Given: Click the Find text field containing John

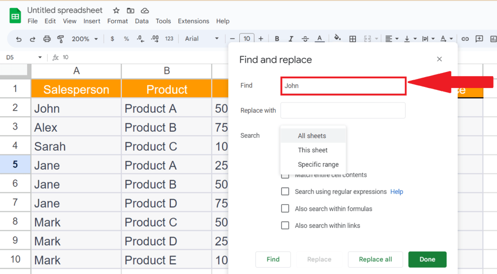Looking at the screenshot, I should (343, 86).
